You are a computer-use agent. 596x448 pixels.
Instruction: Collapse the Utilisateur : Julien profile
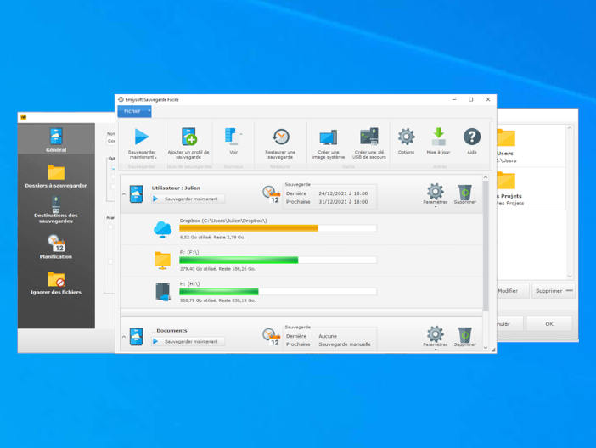(x=124, y=194)
